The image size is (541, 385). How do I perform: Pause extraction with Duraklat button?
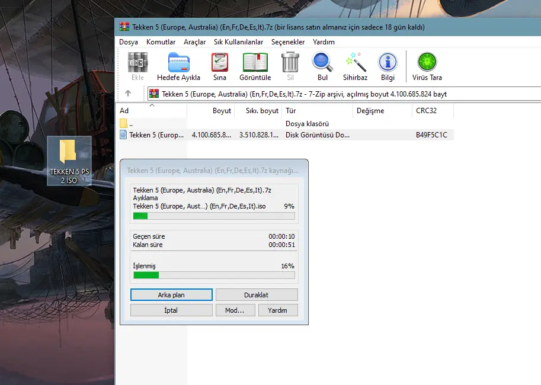[257, 294]
